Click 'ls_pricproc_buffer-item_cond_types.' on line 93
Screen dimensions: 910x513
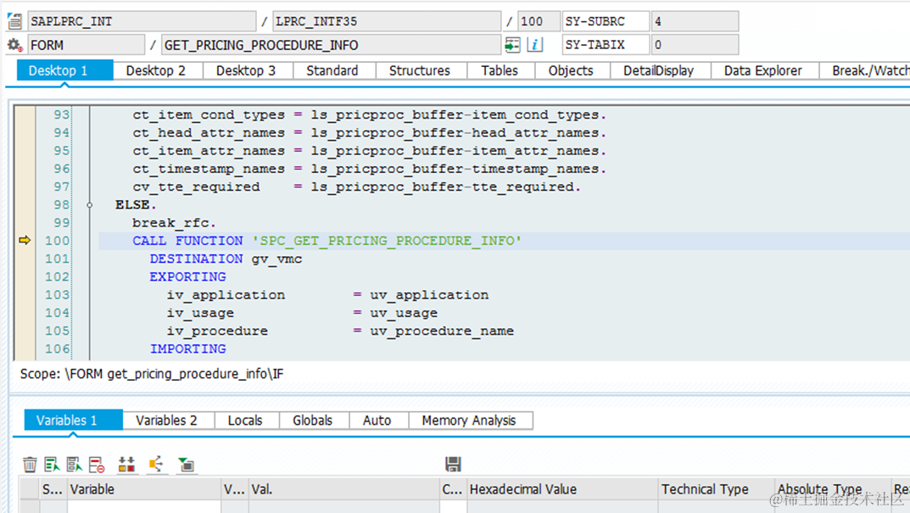click(x=459, y=115)
